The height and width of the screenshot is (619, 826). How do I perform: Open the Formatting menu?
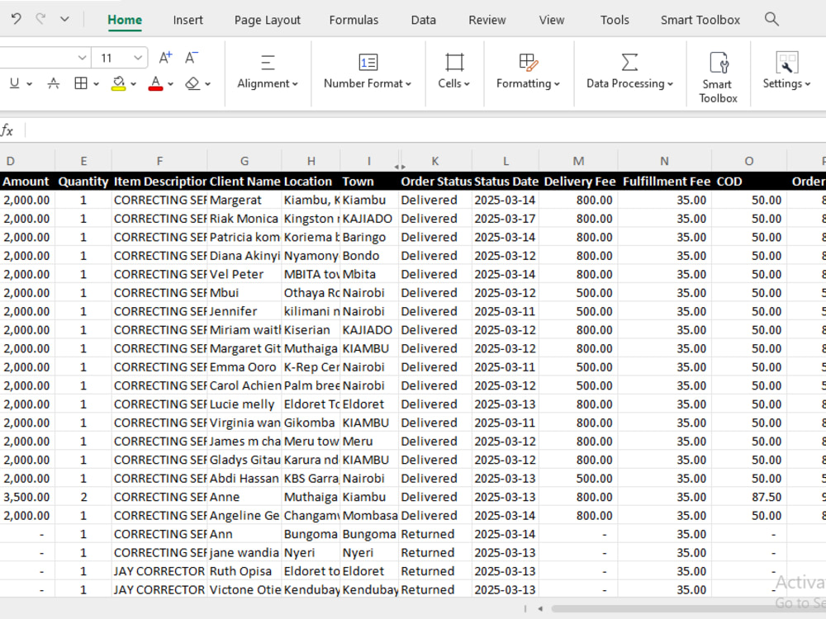528,73
